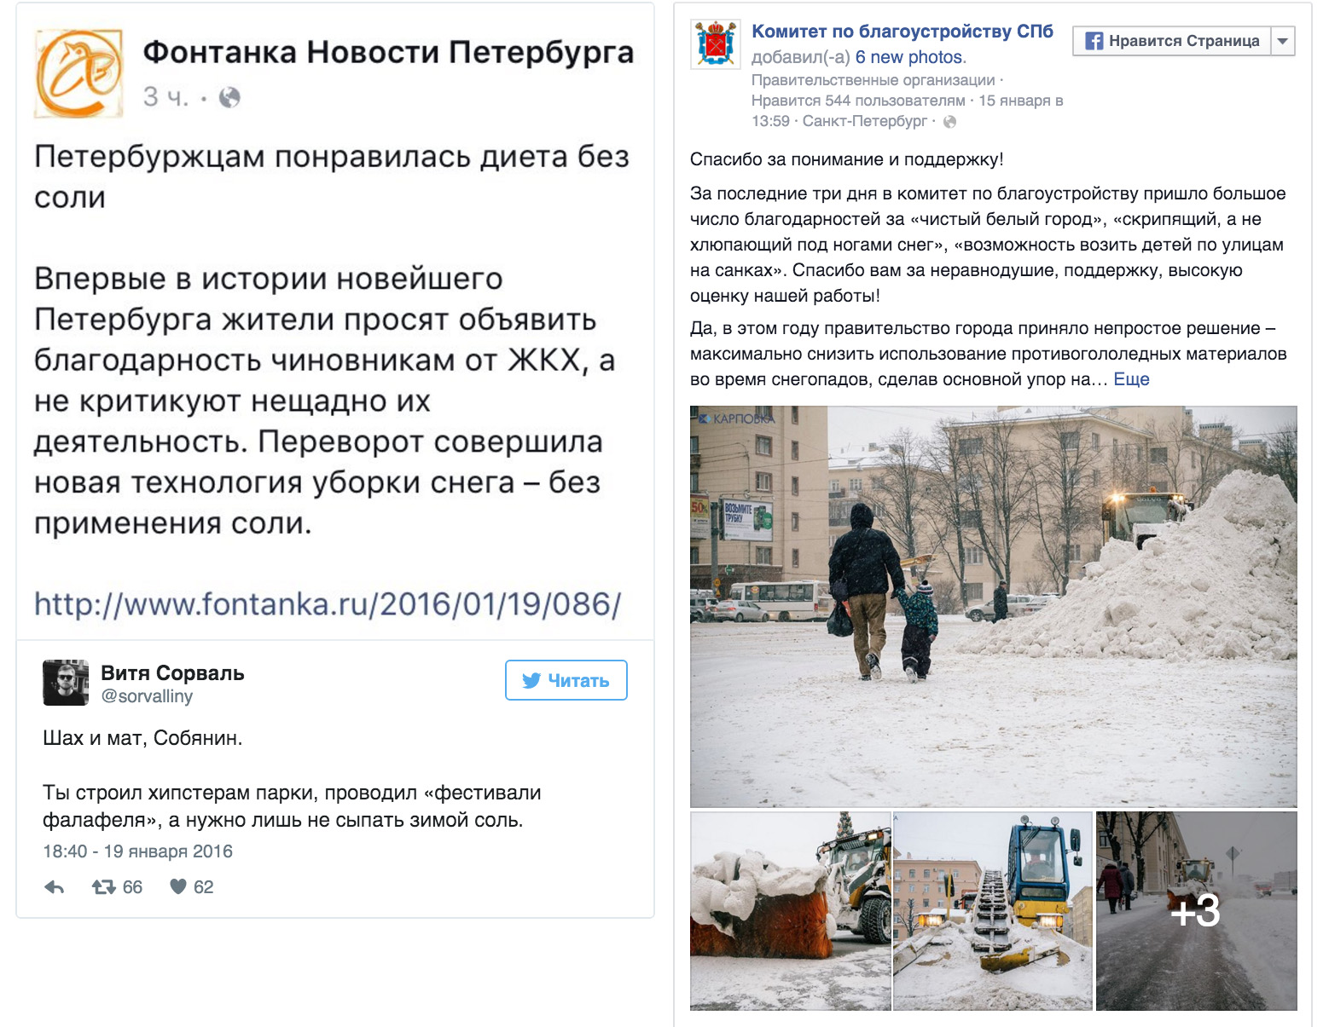Open the Fontanka orange bird logo avatar
Viewport: 1329px width, 1027px height.
(78, 73)
